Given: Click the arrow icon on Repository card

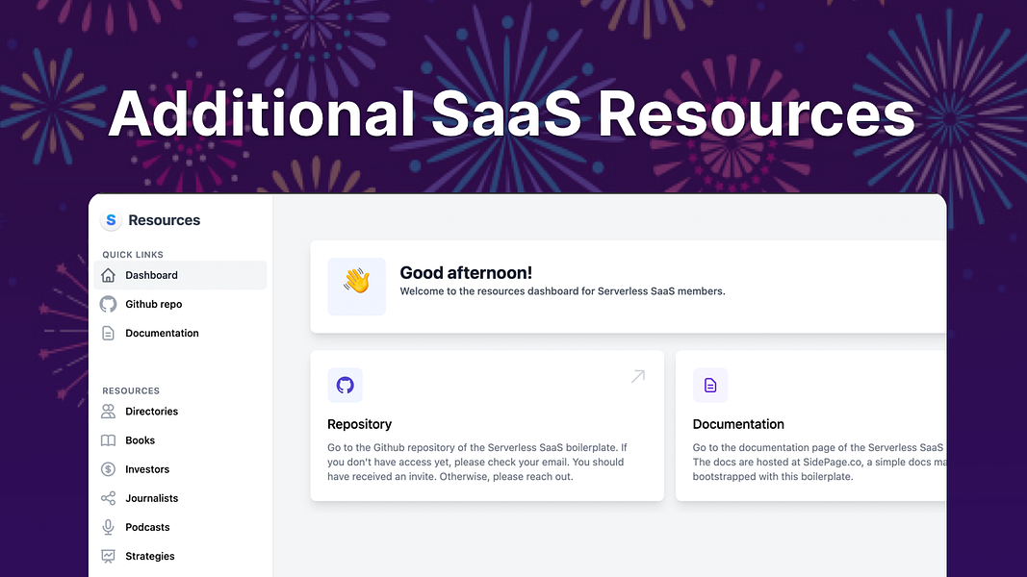Looking at the screenshot, I should coord(638,376).
